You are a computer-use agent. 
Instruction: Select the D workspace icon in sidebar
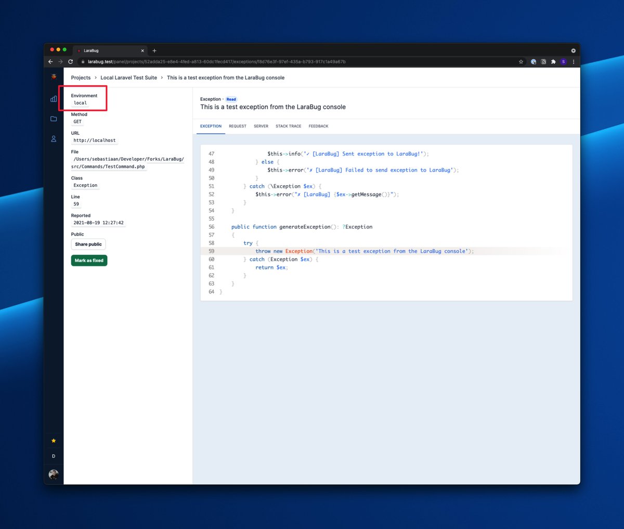pos(54,456)
